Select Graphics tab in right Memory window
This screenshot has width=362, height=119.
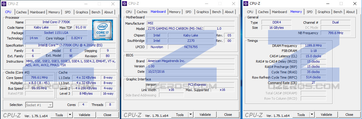click(324, 12)
